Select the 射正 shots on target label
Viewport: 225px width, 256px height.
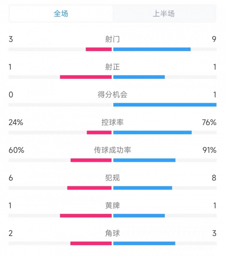112,67
